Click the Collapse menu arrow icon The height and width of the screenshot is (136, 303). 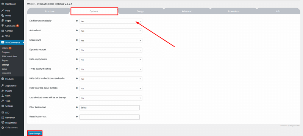point(3,127)
